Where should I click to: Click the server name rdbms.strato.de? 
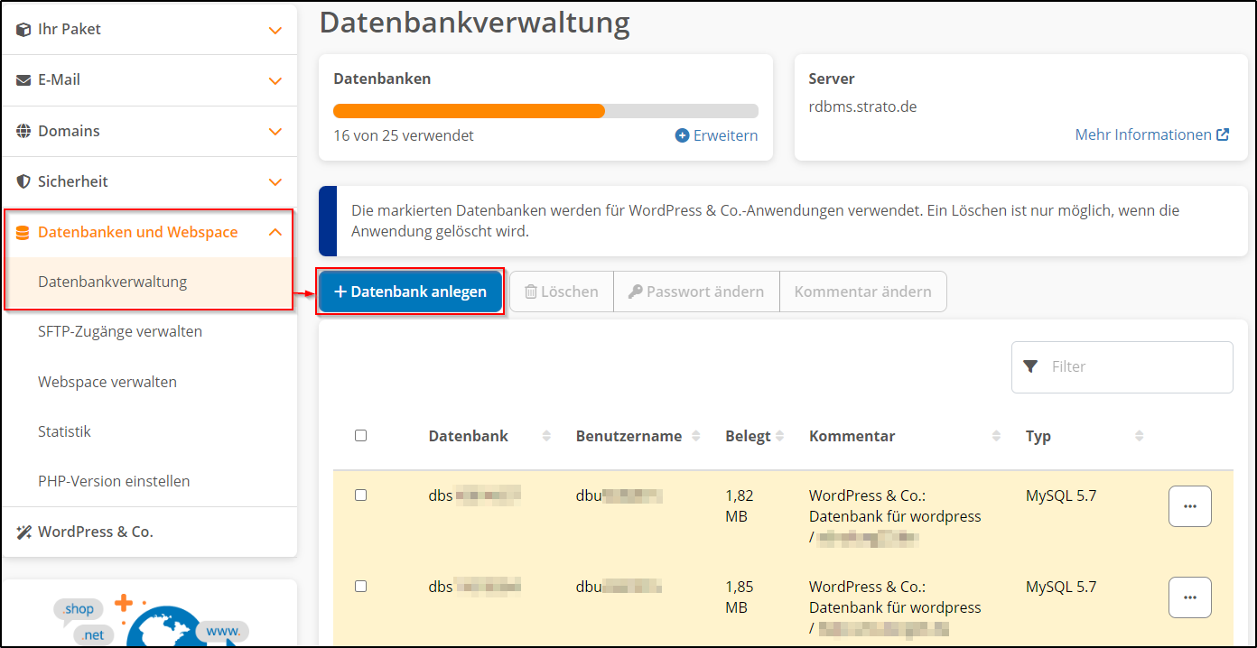pyautogui.click(x=862, y=106)
